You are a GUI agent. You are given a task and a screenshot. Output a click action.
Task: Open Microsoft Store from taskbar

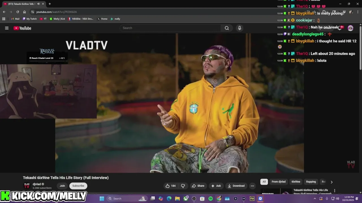[202, 198]
